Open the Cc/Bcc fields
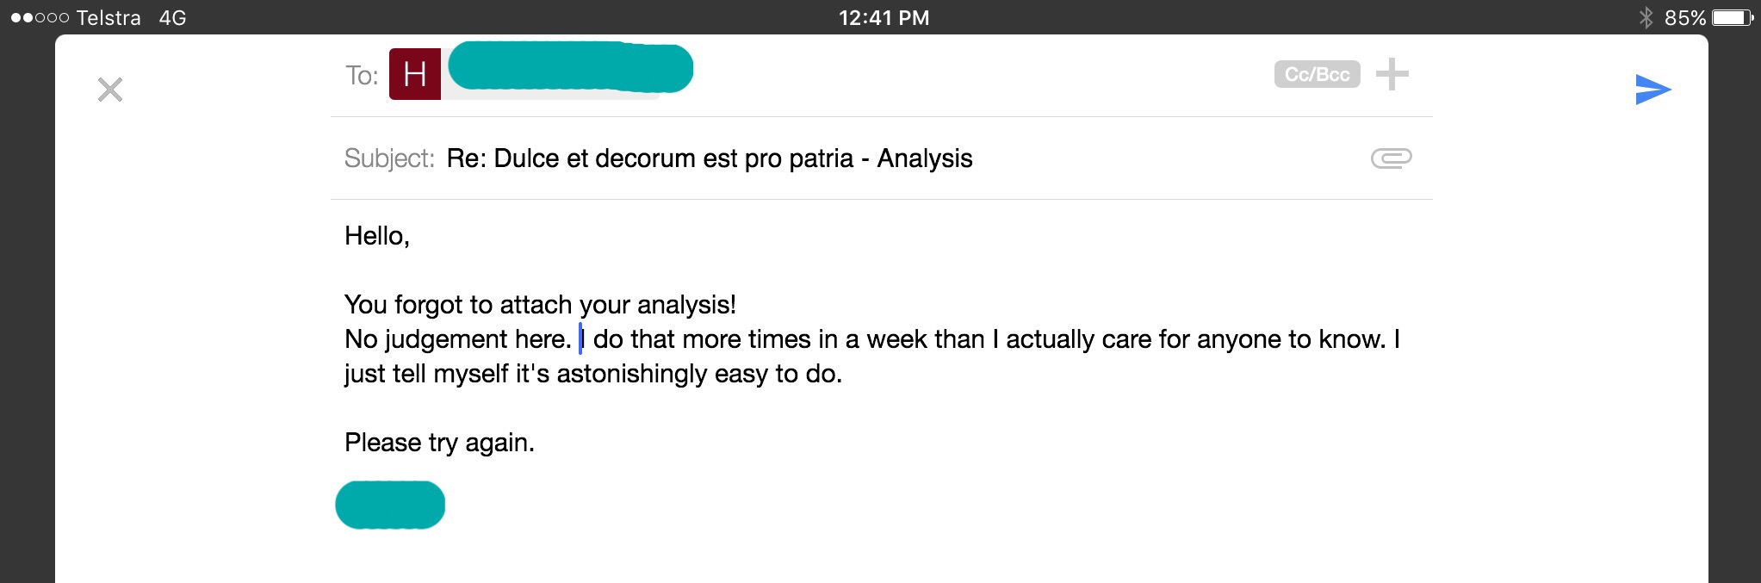This screenshot has height=583, width=1761. [x=1317, y=75]
